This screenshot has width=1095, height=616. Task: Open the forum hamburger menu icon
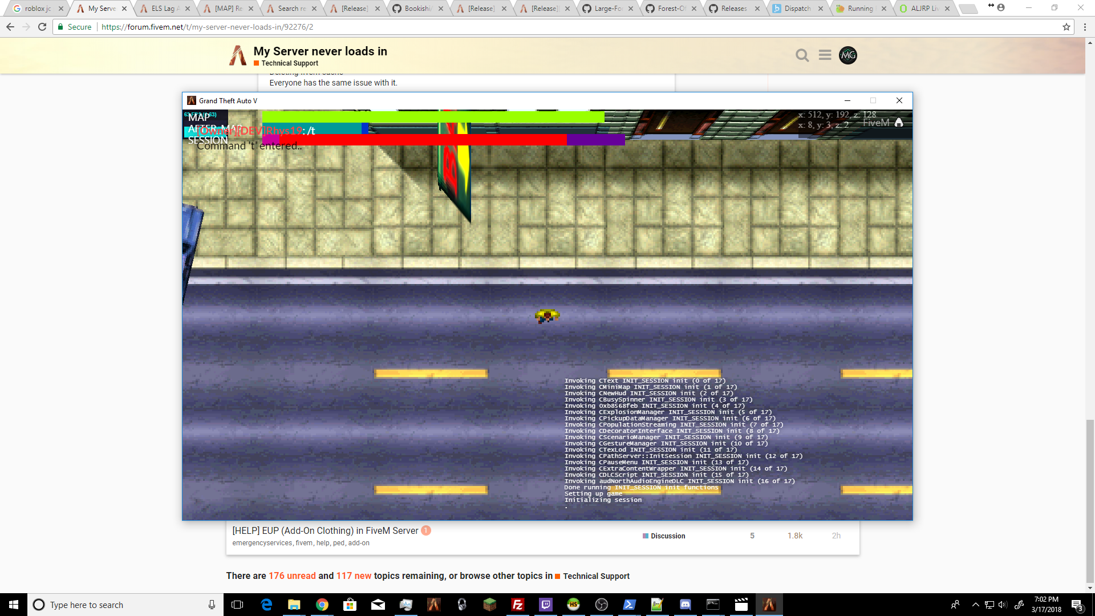click(825, 55)
